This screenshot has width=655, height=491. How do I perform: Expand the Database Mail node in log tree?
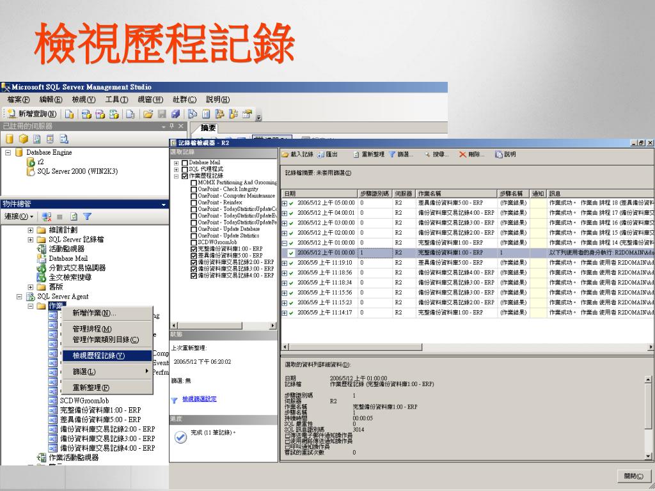click(177, 163)
